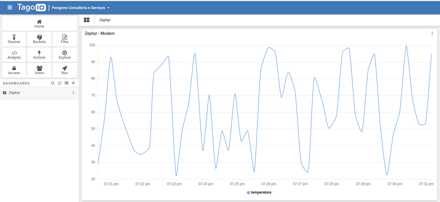Viewport: 440px width, 202px height.
Task: Toggle temperature series in chart legend
Action: (x=259, y=192)
